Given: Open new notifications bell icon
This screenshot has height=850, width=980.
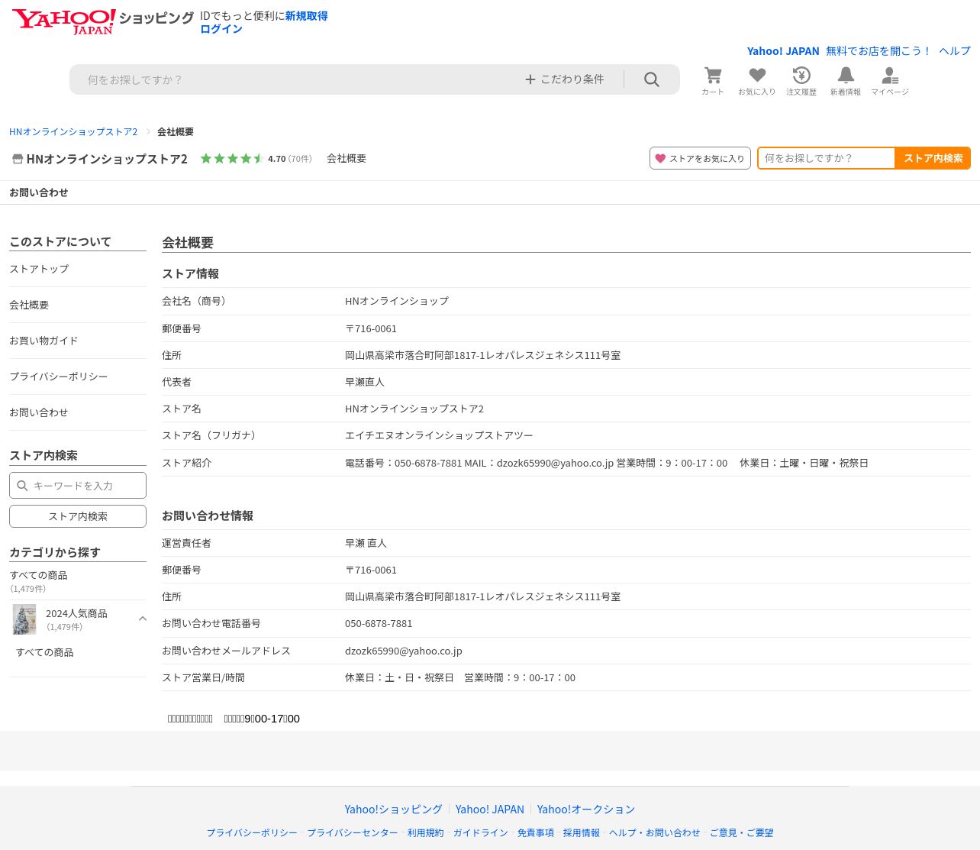Looking at the screenshot, I should point(846,80).
